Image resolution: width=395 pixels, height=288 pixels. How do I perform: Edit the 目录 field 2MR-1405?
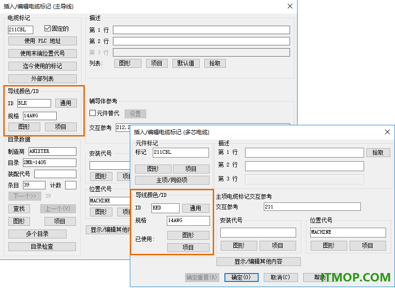coord(49,163)
